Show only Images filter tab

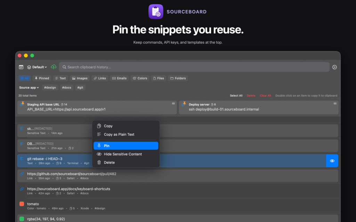(80, 78)
